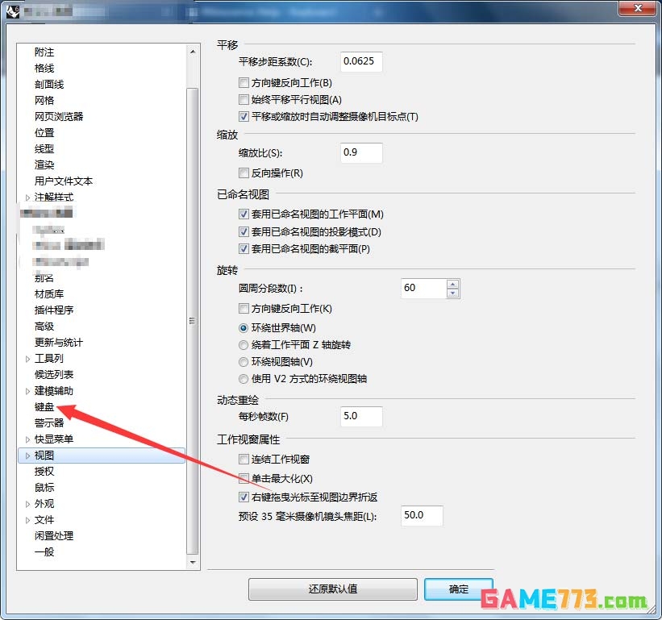The height and width of the screenshot is (620, 662).
Task: Click 确定 button to confirm
Action: tap(459, 589)
